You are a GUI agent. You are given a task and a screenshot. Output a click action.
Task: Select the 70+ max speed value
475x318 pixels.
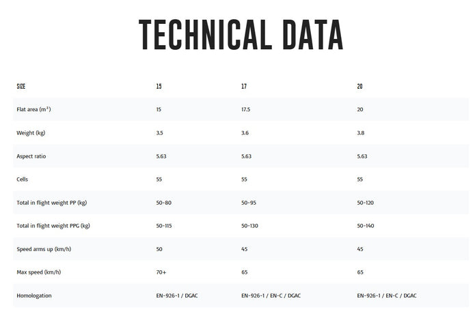161,272
